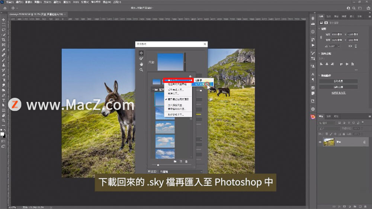Open the Character panel icon in dock

[x=313, y=74]
